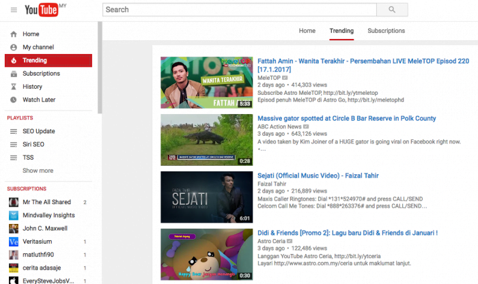Viewport: 478px width, 284px height.
Task: Expand playlists with Show more
Action: click(38, 171)
